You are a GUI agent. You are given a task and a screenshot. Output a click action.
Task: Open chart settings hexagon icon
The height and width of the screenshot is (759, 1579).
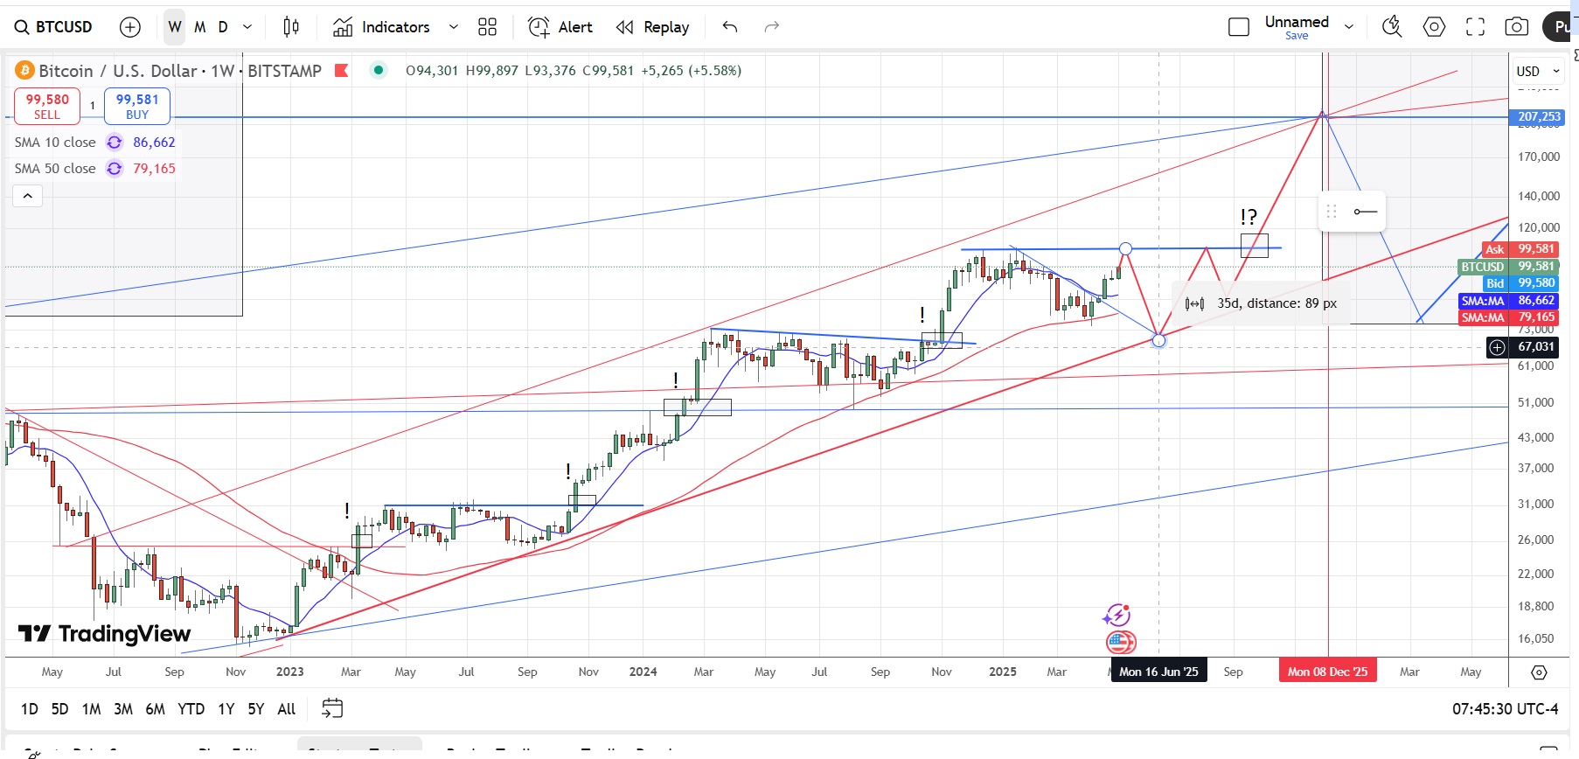1434,27
